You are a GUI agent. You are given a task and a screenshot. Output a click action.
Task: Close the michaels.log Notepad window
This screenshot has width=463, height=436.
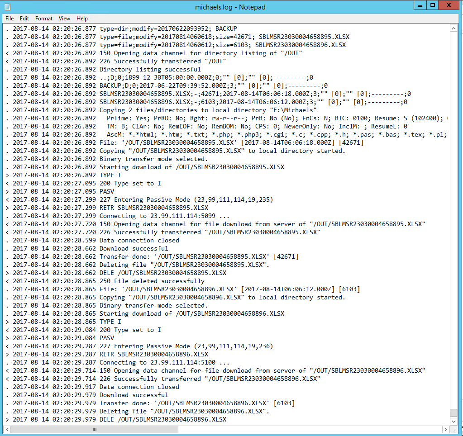point(449,6)
